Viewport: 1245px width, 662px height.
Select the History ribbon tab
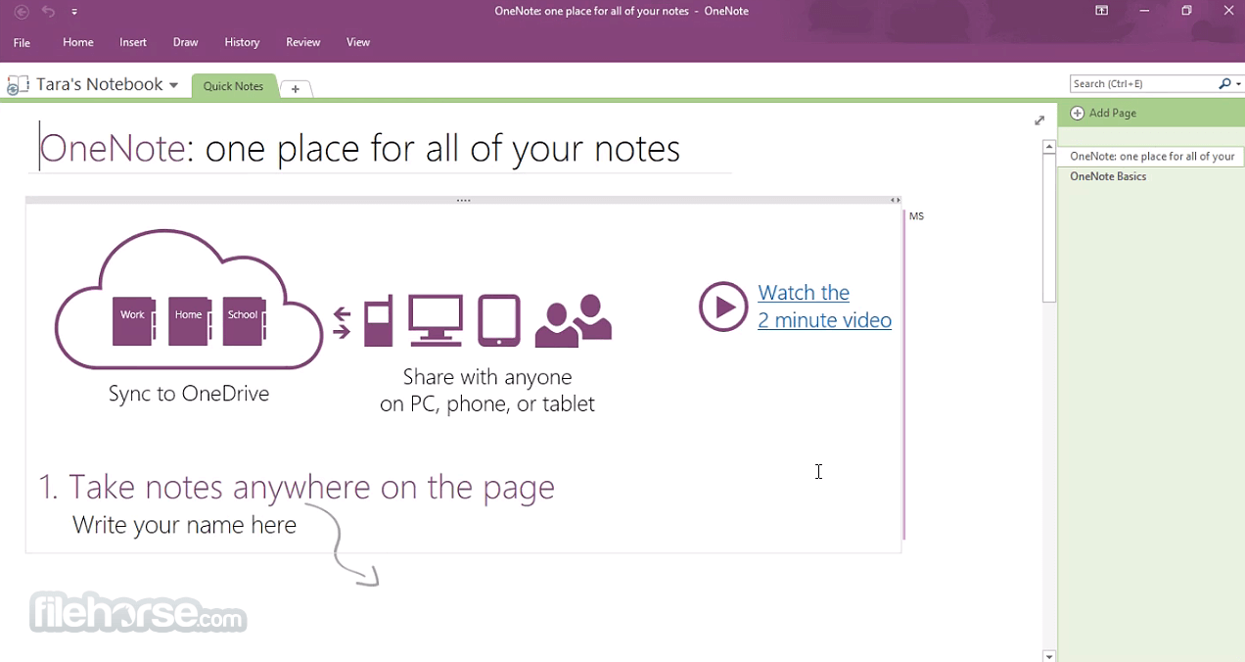pyautogui.click(x=242, y=42)
